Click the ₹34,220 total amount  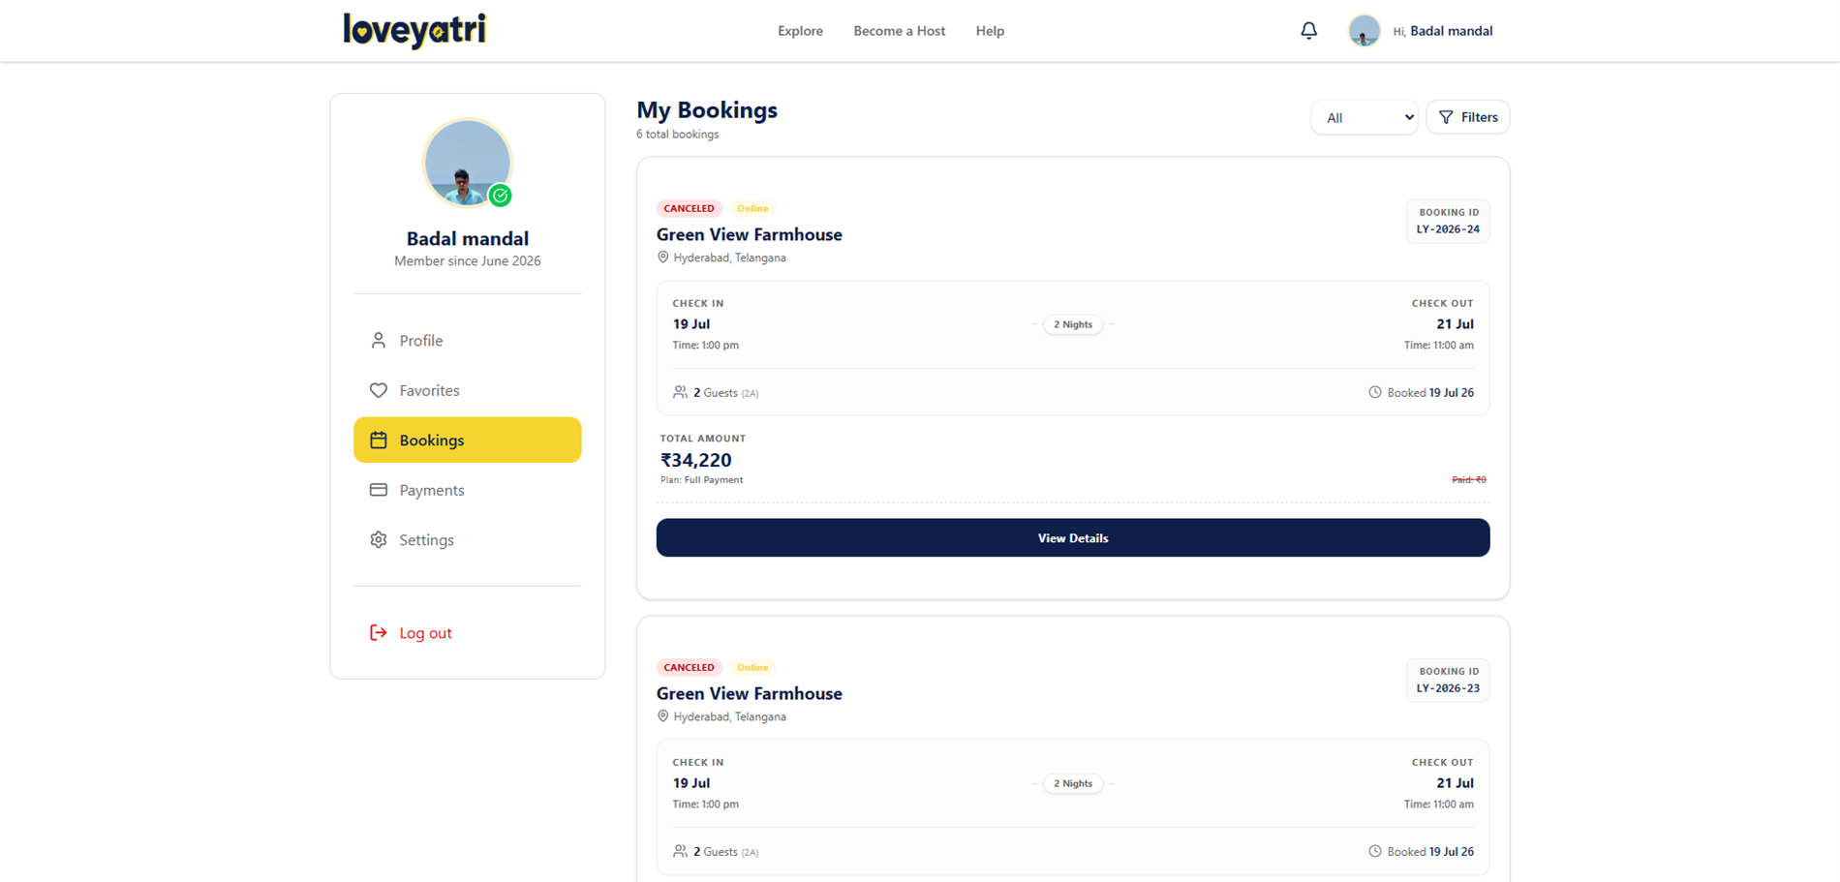click(696, 460)
